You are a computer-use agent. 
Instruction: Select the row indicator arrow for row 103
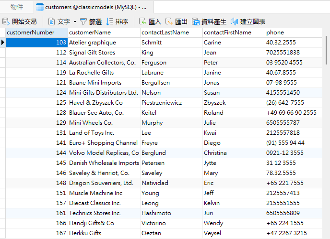[3, 43]
